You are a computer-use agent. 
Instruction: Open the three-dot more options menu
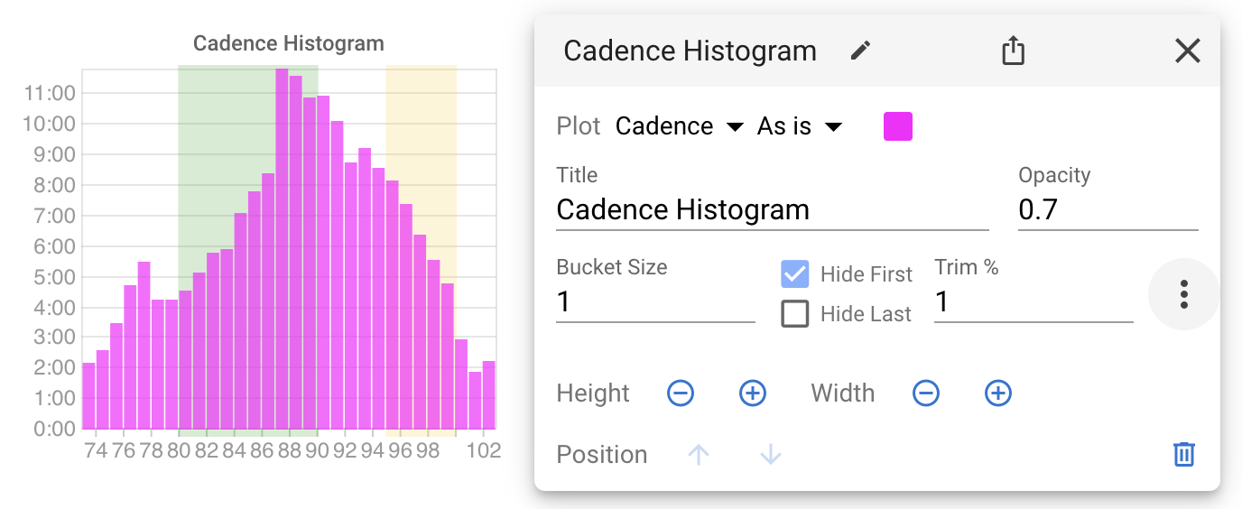pyautogui.click(x=1183, y=294)
